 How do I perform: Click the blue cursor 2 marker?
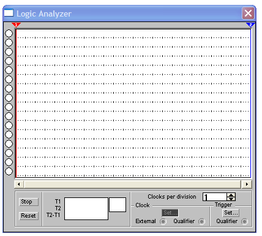(250, 25)
